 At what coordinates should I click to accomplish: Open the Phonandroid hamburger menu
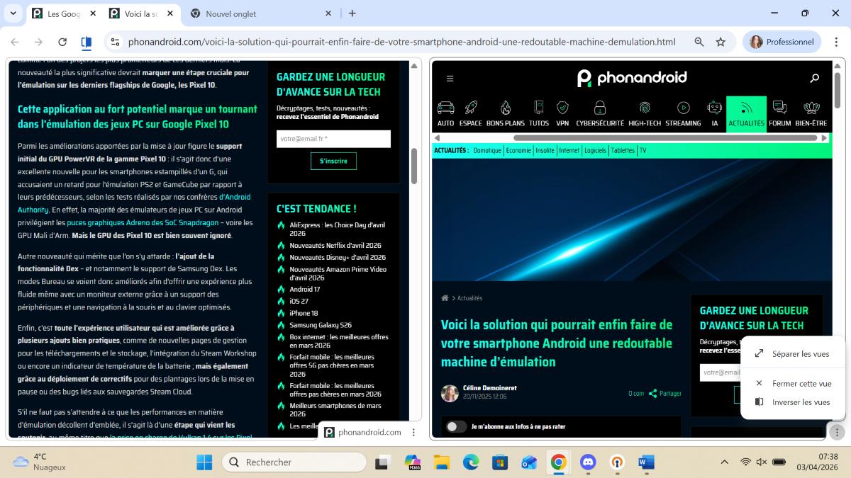click(450, 78)
